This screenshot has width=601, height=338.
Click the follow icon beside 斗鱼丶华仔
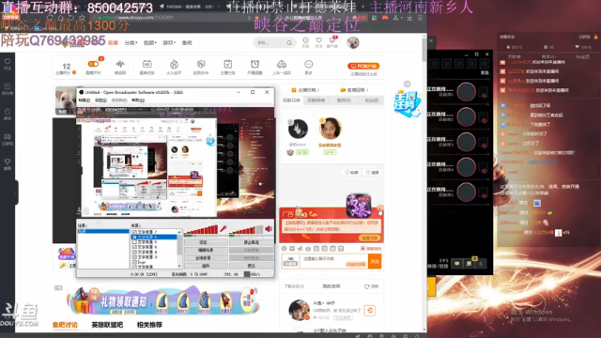pos(370,310)
